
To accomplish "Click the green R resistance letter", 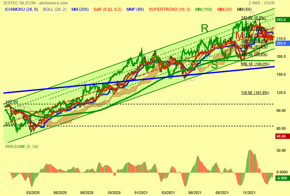I will [205, 28].
